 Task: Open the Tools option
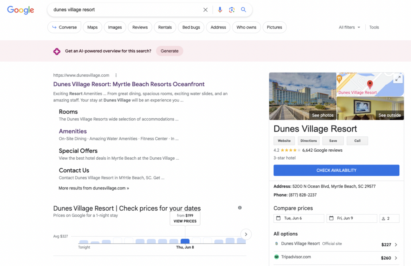pos(374,27)
